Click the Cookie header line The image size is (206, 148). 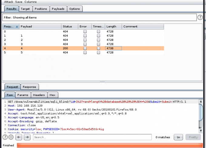click(x=56, y=129)
